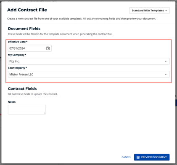Cancel adding the contract file
177x165 pixels.
point(126,157)
